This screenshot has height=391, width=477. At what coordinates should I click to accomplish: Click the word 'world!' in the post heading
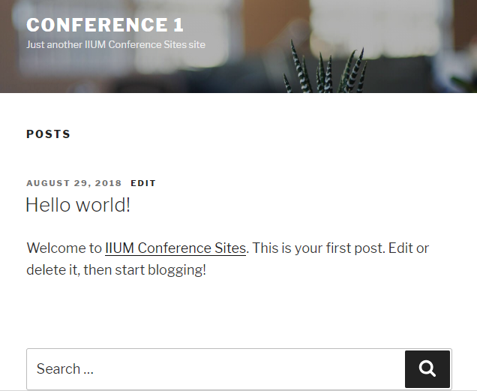click(103, 205)
